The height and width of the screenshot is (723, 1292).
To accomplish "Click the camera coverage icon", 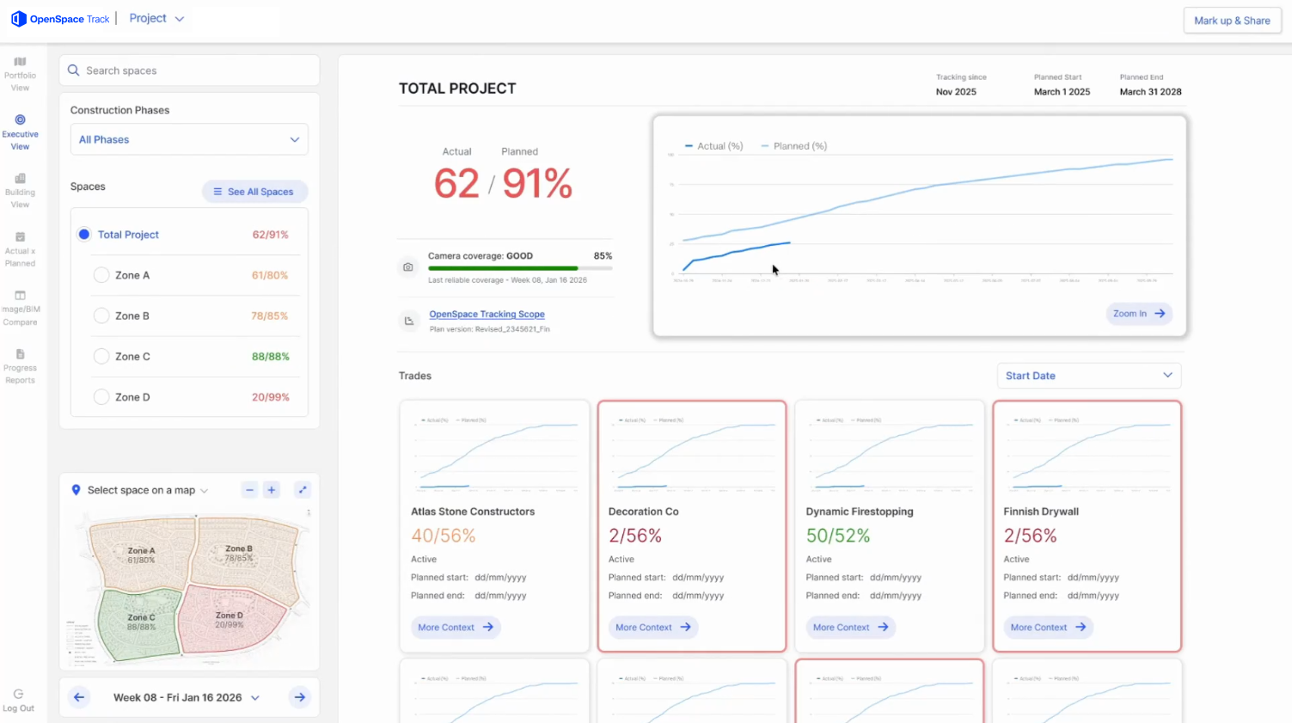I will 408,267.
